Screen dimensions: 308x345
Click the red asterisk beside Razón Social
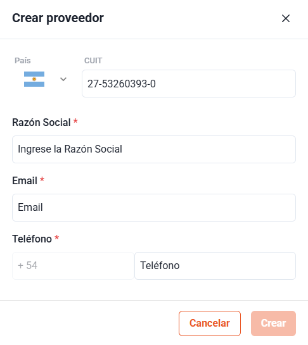[x=75, y=122]
